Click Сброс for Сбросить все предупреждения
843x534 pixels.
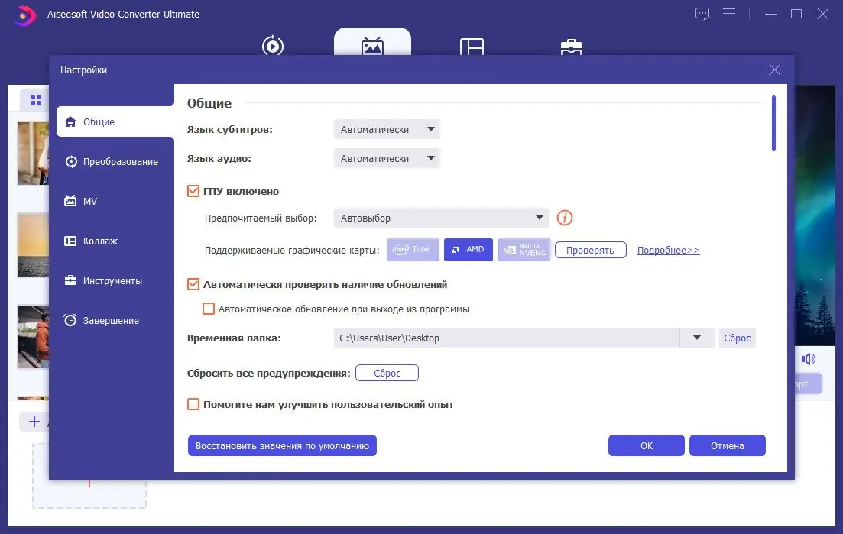(387, 373)
